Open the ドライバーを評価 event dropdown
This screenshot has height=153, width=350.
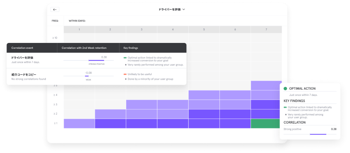click(172, 10)
